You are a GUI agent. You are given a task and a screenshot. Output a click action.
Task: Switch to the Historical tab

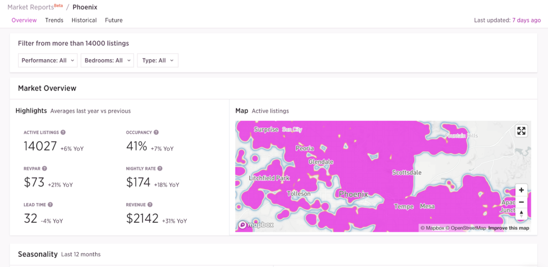84,20
